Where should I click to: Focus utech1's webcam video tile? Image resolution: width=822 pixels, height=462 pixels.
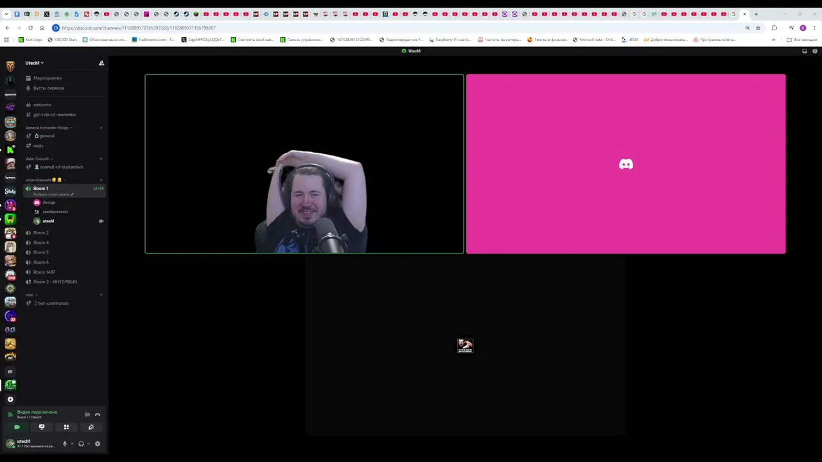304,164
